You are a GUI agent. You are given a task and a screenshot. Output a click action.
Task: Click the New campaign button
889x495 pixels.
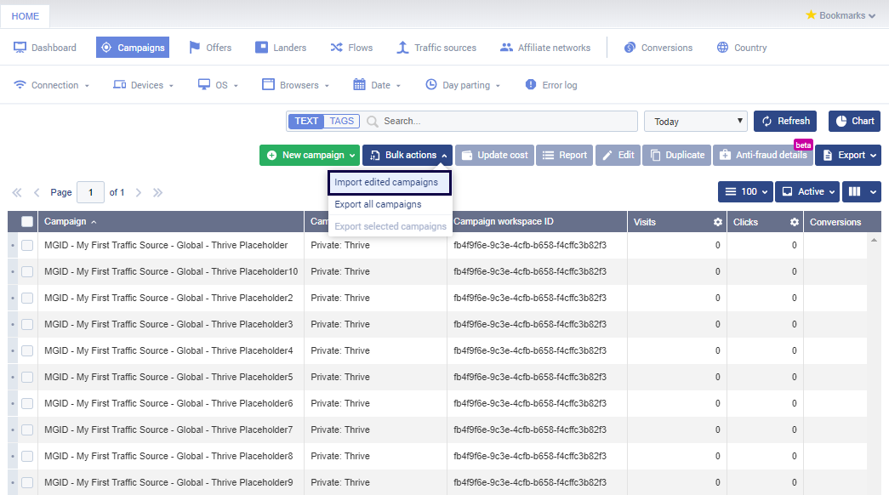(310, 155)
